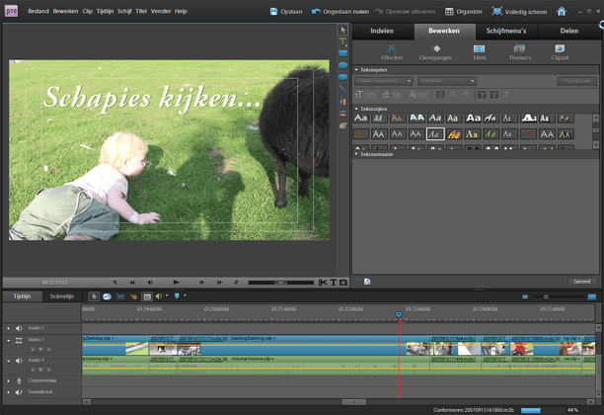Viewport: 604px width, 415px height.
Task: Toggle the Video 1 track icon
Action: click(20, 340)
